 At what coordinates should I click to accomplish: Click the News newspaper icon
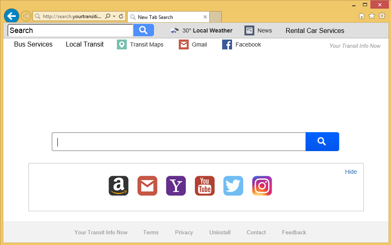[x=249, y=30]
